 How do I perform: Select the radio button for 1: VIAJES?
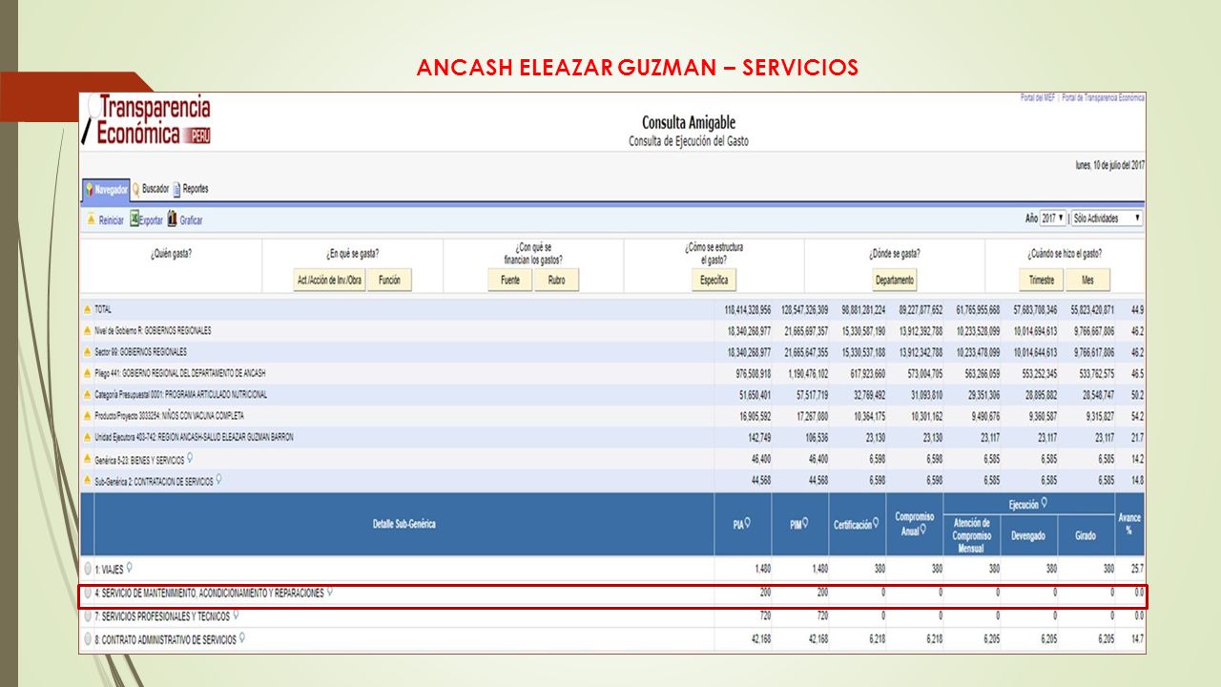pyautogui.click(x=88, y=569)
